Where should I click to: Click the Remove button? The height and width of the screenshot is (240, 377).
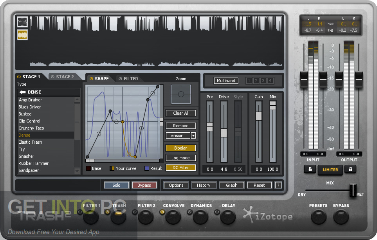click(181, 126)
